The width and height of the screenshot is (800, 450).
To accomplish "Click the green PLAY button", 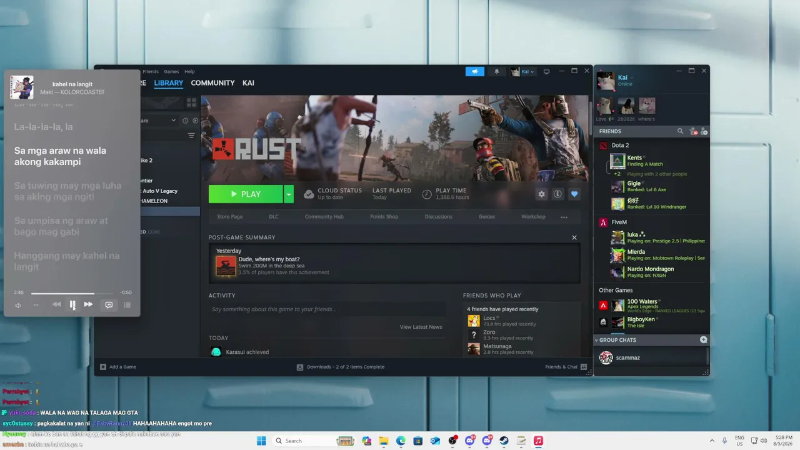I will click(246, 194).
